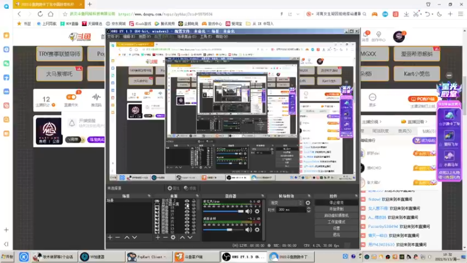Image resolution: width=467 pixels, height=263 pixels.
Task: Toggle lock icon of first source row
Action: [194, 202]
